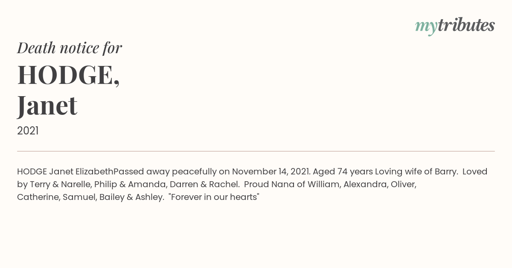Click "HODGE Janet Elizabeth" in the notice text
The image size is (512, 268).
point(65,172)
